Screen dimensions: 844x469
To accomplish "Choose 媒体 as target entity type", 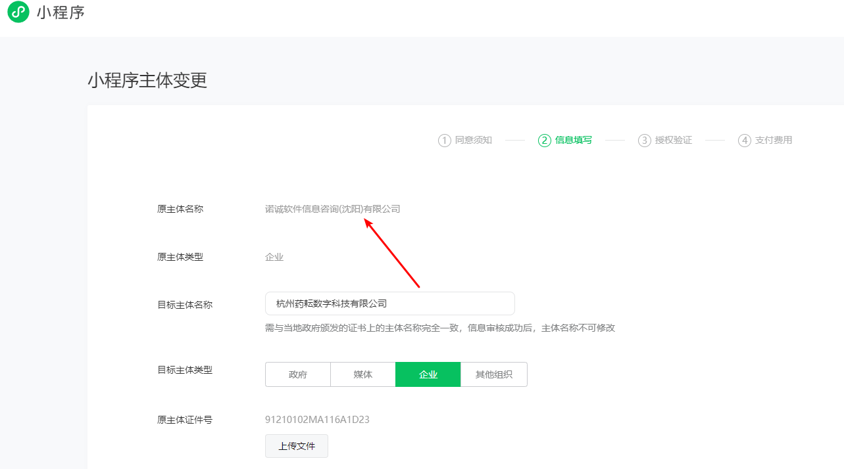I will point(363,374).
